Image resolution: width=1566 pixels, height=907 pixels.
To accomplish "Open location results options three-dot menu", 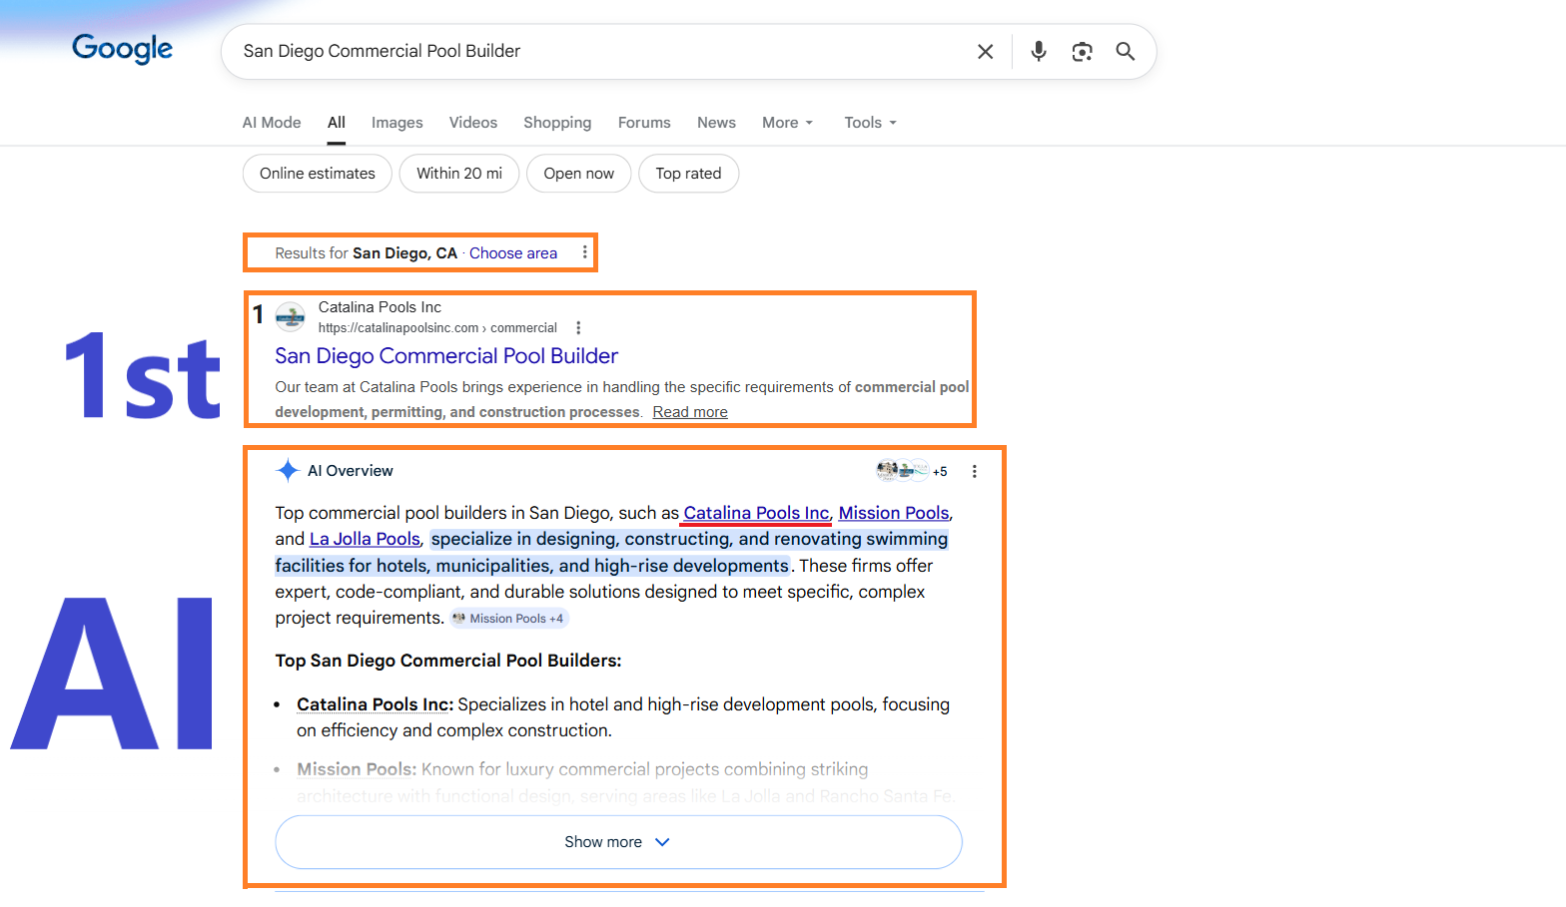I will point(585,253).
